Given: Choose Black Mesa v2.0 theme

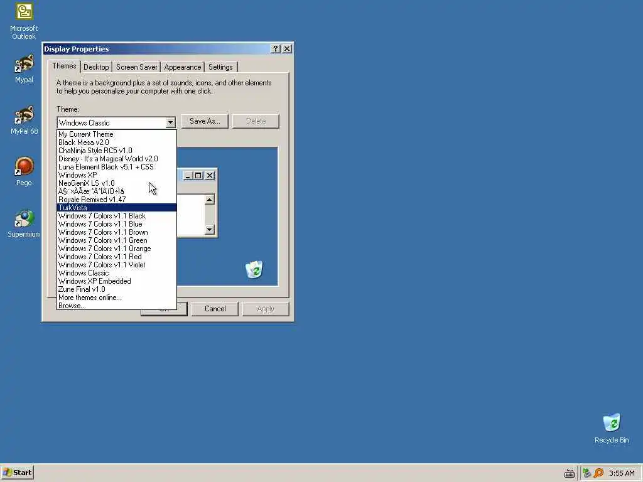Looking at the screenshot, I should point(116,142).
